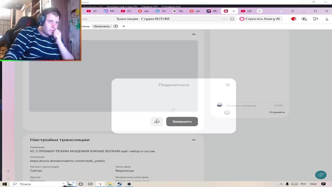
Task: Switch to the last YouTube tab labeled 20
Action: 246,11
